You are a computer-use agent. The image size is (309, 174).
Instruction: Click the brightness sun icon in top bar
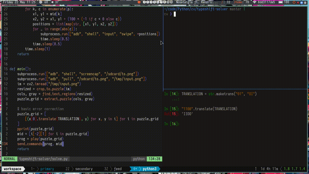point(41,2)
